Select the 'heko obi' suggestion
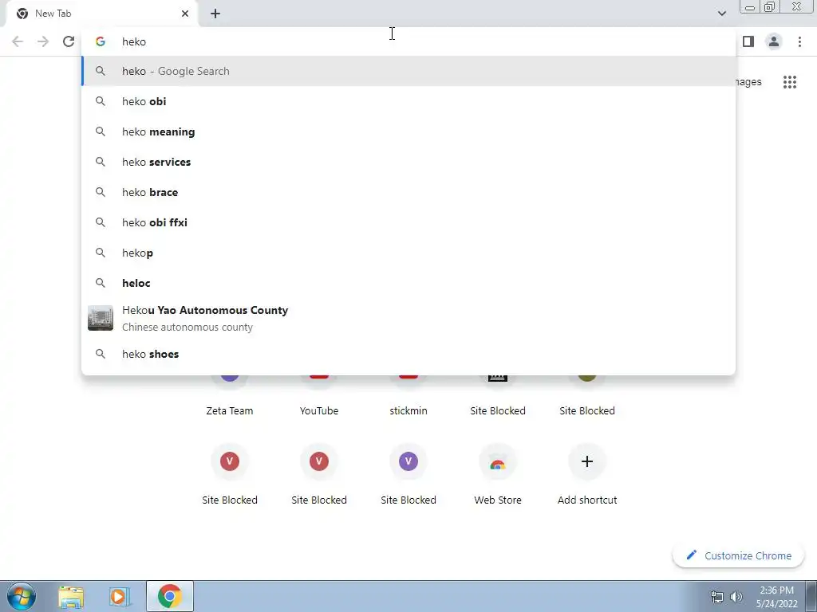Screen dimensions: 817x612 [x=409, y=101]
